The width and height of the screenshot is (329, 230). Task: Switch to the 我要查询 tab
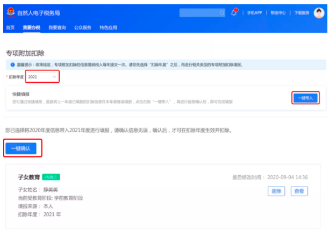pos(57,27)
